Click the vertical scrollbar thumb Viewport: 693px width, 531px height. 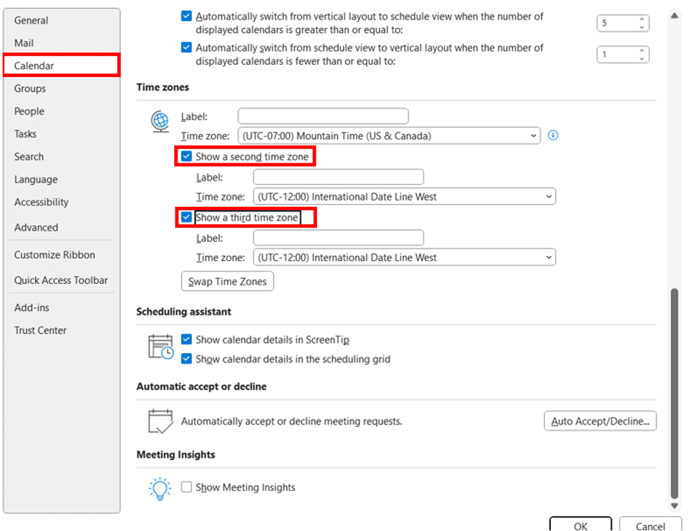pos(674,393)
